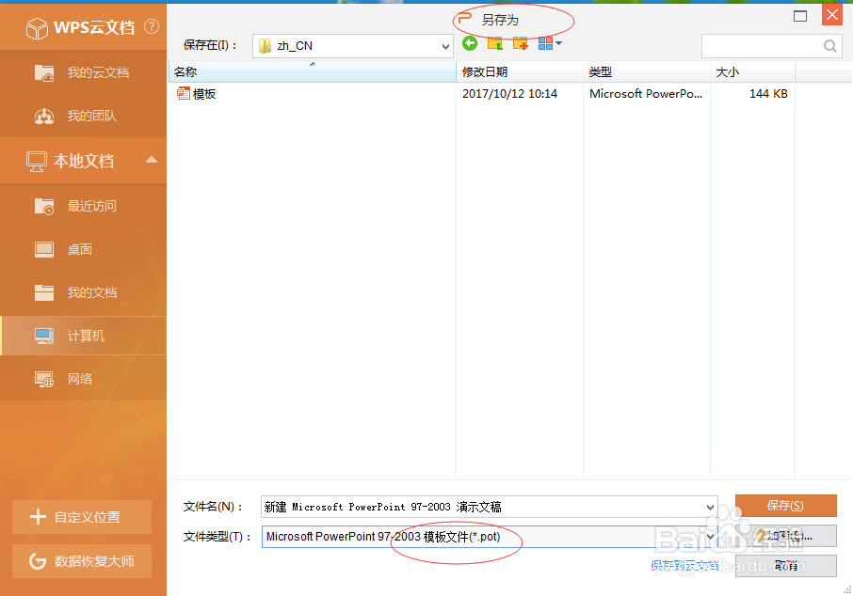This screenshot has width=853, height=596.
Task: Click the date 2017/10/12 10:14 cell
Action: tap(509, 94)
